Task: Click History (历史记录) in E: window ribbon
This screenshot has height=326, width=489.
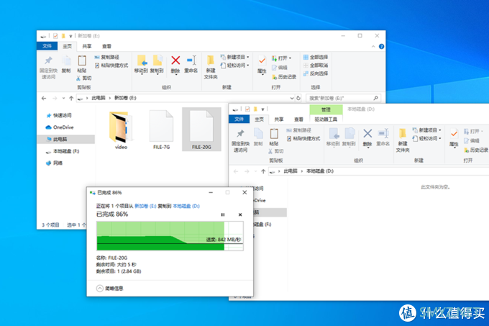Action: pyautogui.click(x=284, y=77)
